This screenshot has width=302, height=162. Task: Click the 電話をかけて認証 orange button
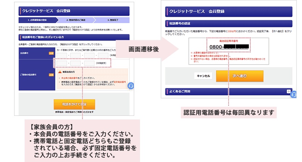pos(74,104)
